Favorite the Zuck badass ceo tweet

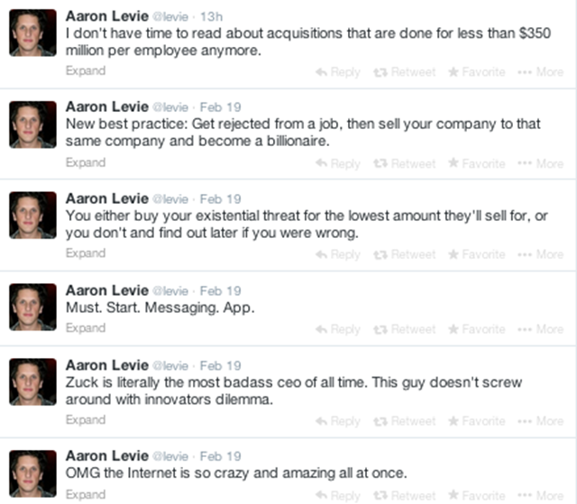tap(477, 420)
